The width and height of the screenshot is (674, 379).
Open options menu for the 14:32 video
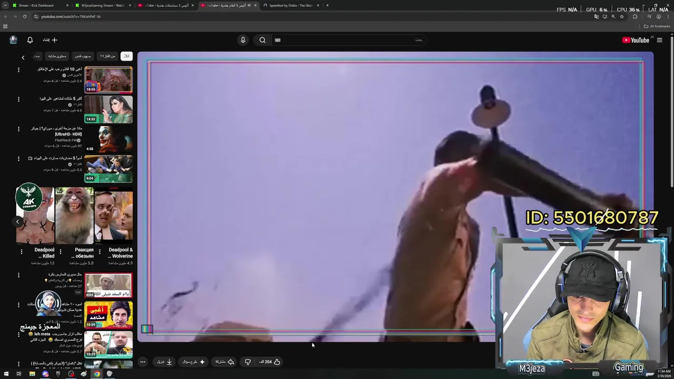[18, 99]
